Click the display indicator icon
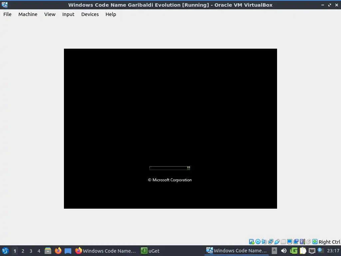Image resolution: width=341 pixels, height=256 pixels. (289, 242)
